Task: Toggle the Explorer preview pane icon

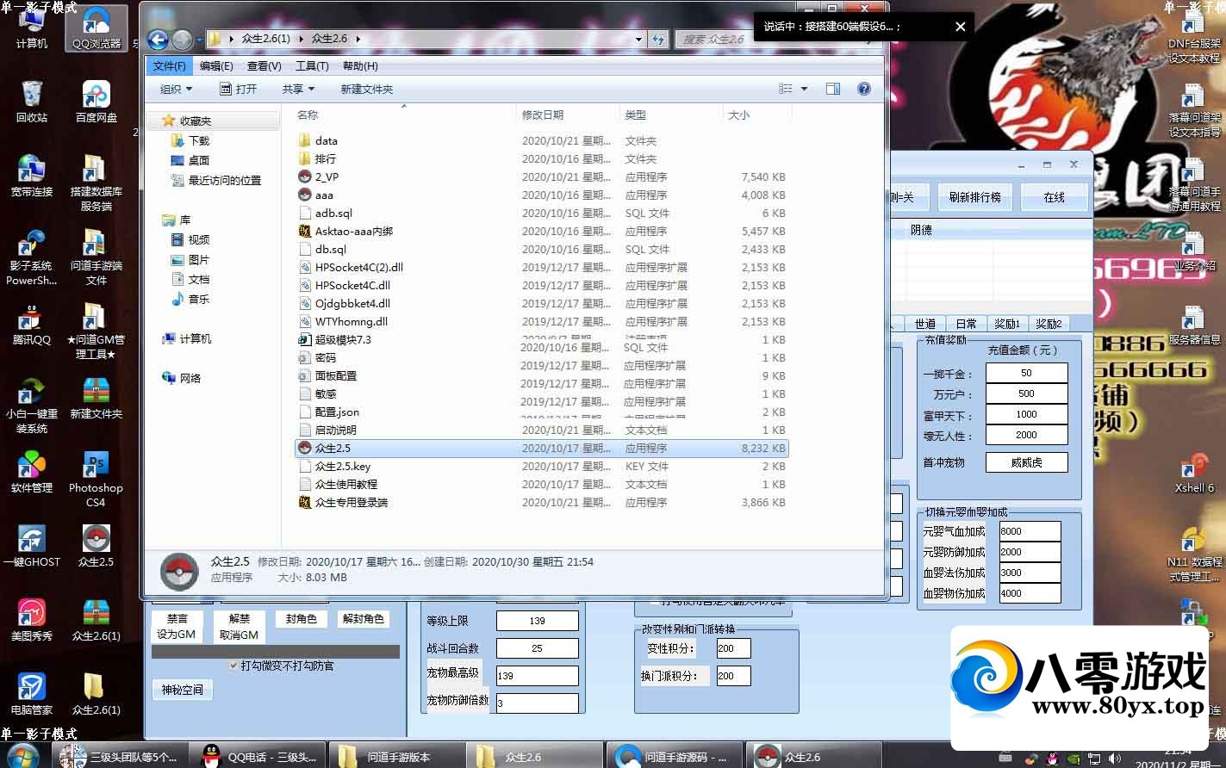Action: coord(832,89)
